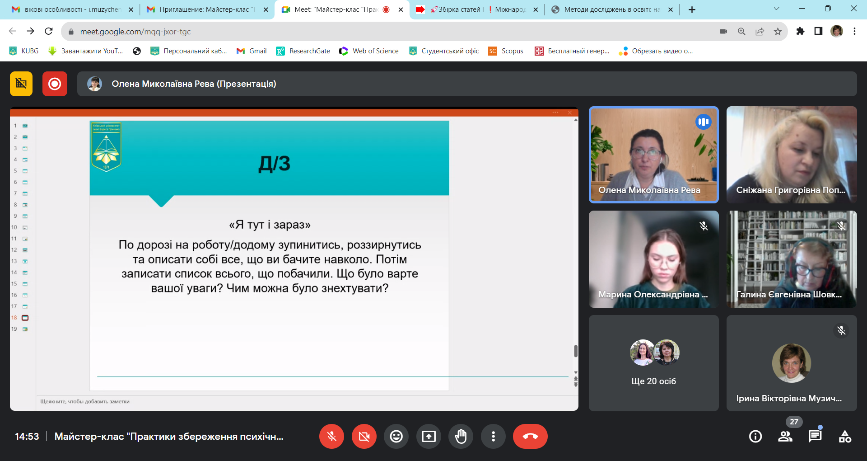Switch to the Приглашение Майстер-клас Gmail tab
Image resolution: width=867 pixels, height=461 pixels.
click(x=204, y=9)
